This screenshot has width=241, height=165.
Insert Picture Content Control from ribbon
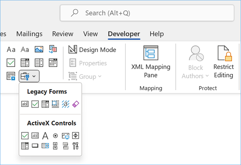point(39,50)
